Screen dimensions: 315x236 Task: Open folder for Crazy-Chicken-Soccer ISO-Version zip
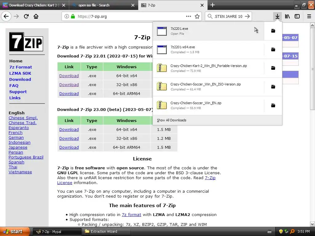273,87
